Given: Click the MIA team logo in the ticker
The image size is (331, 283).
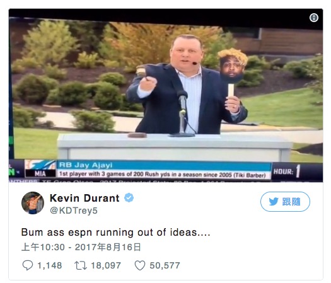Looking at the screenshot, I should [x=40, y=169].
